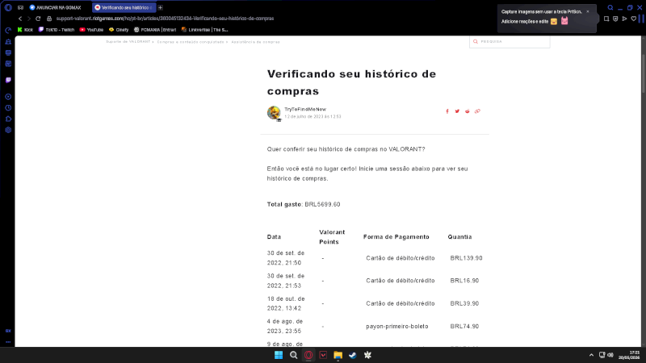Open browser search tabs magnifier icon
Viewport: 646px width, 363px height.
(x=610, y=7)
